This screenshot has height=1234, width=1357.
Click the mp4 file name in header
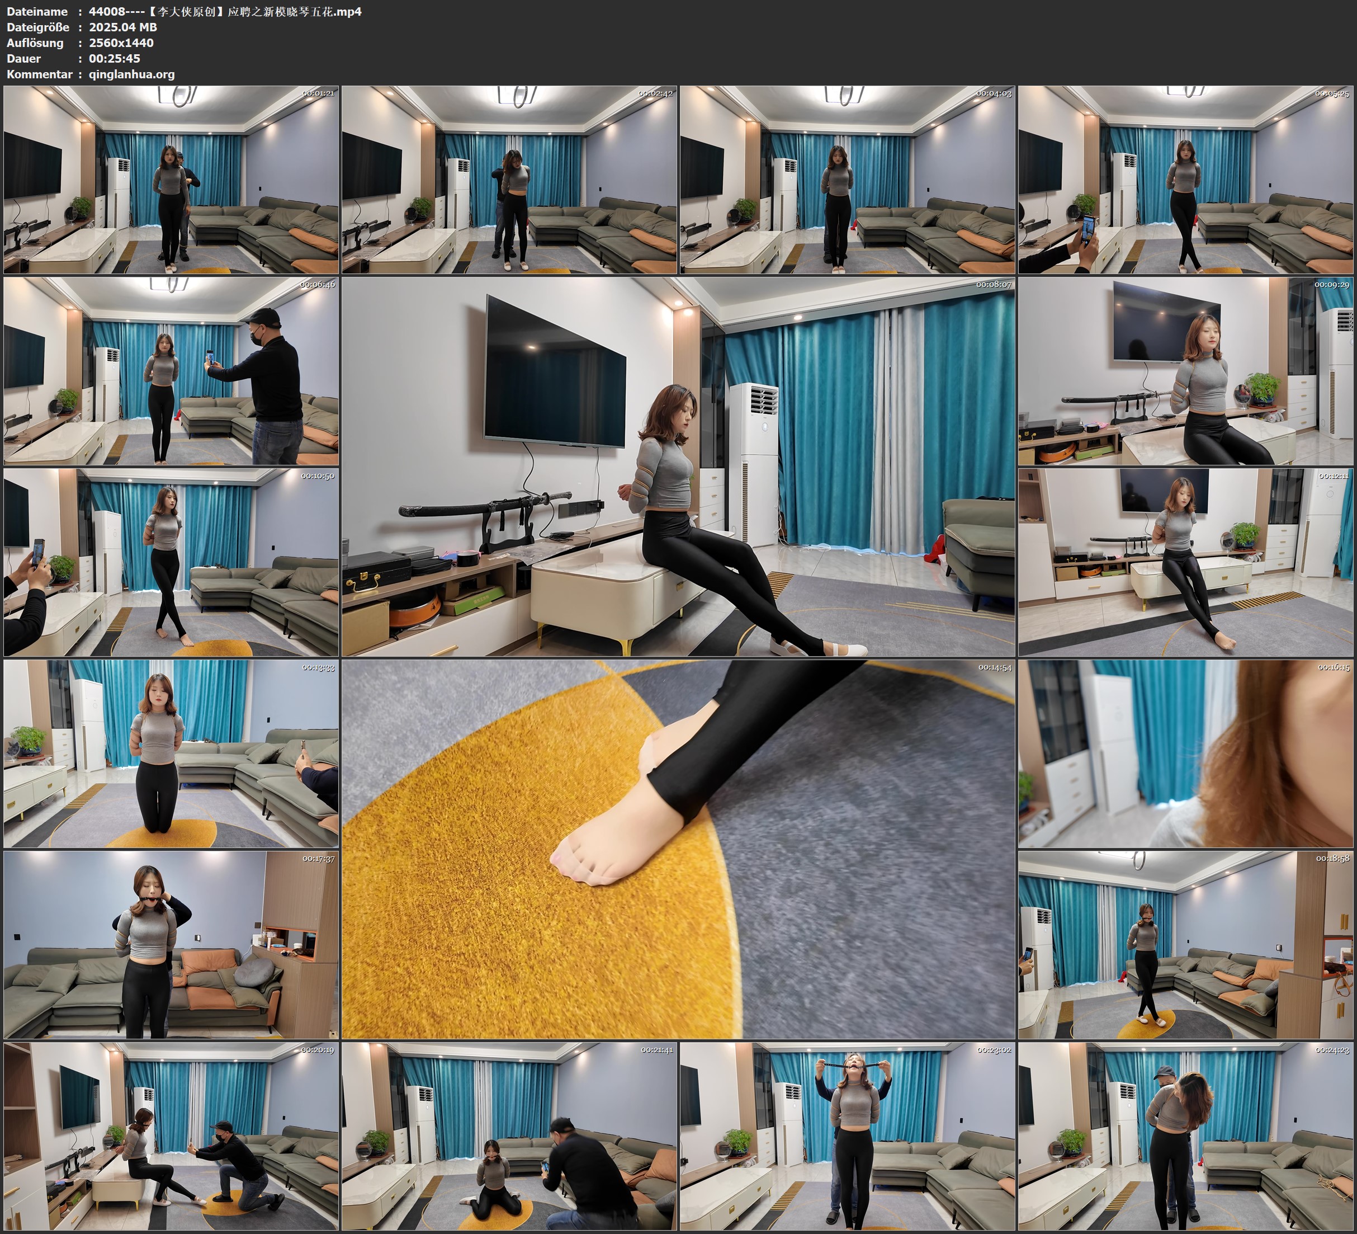coord(225,11)
